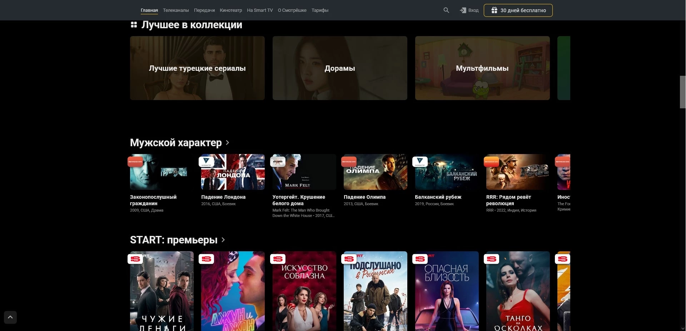
Task: Click channel badge on Падение Лондона thumbnail
Action: click(206, 162)
